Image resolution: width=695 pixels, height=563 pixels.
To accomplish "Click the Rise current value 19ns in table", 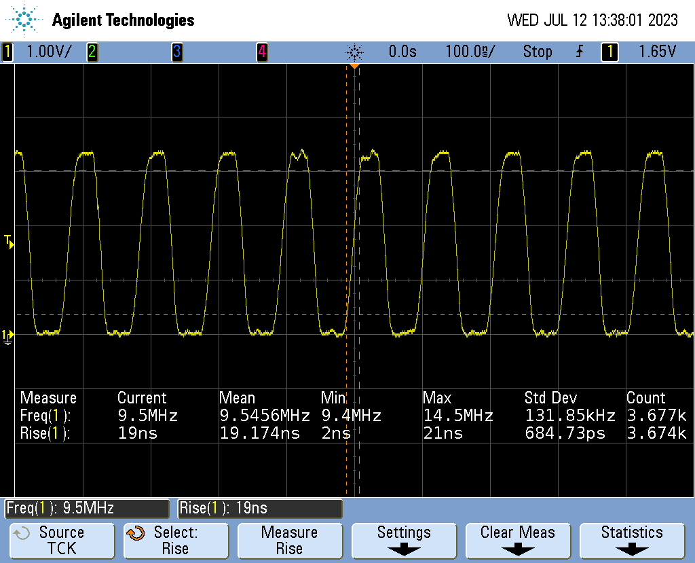I will point(137,433).
